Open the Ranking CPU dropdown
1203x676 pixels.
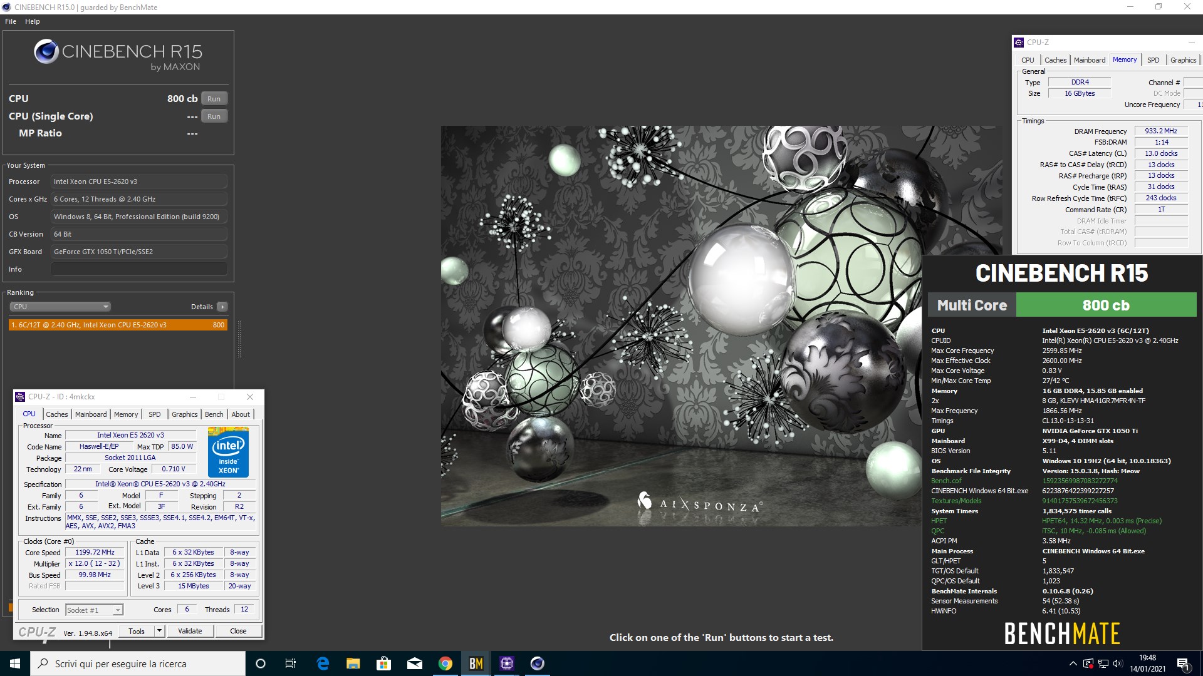pyautogui.click(x=60, y=307)
